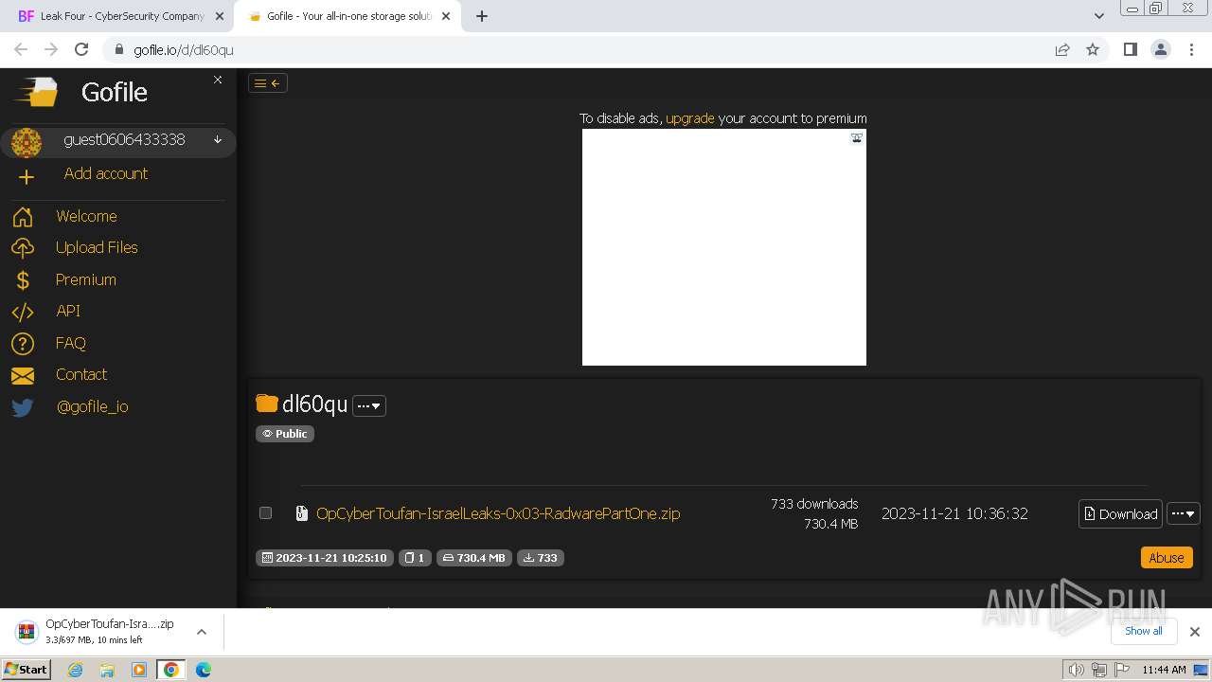Click the tab search chevron
The image size is (1212, 682).
tap(1098, 16)
